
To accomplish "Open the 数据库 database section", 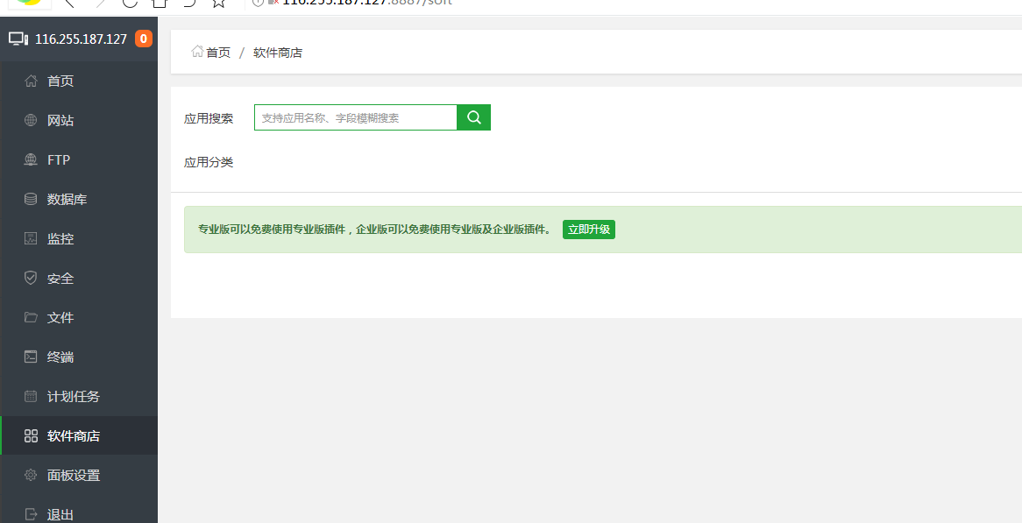I will (x=66, y=200).
